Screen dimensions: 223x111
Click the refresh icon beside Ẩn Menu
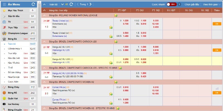coord(33,4)
